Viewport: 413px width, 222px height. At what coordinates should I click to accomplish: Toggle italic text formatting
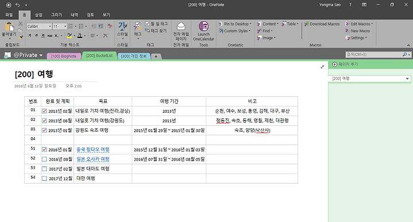(36, 35)
